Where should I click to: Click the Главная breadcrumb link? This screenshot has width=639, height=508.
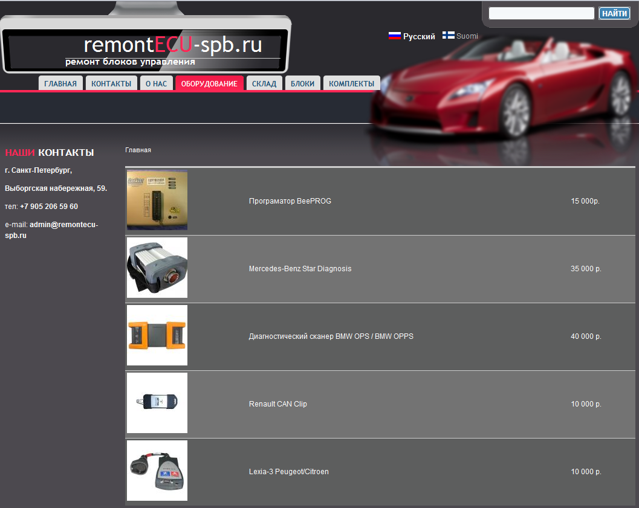click(138, 150)
